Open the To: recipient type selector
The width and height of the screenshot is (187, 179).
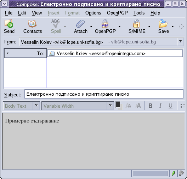(25, 53)
